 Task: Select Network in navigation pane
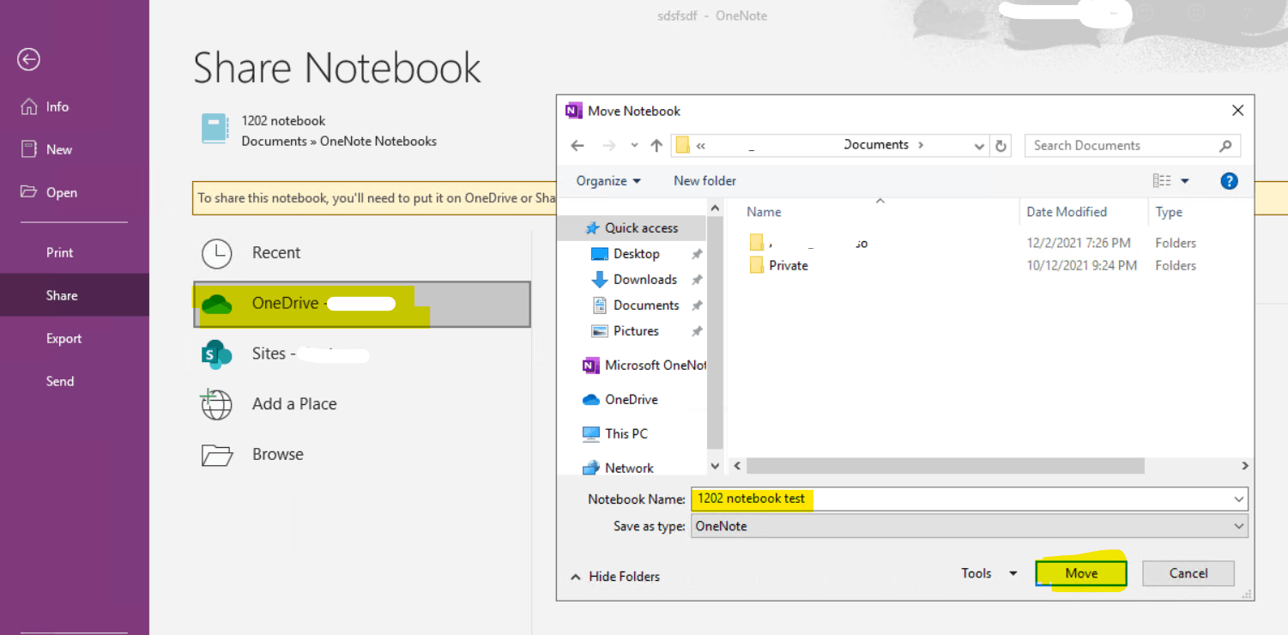(618, 469)
